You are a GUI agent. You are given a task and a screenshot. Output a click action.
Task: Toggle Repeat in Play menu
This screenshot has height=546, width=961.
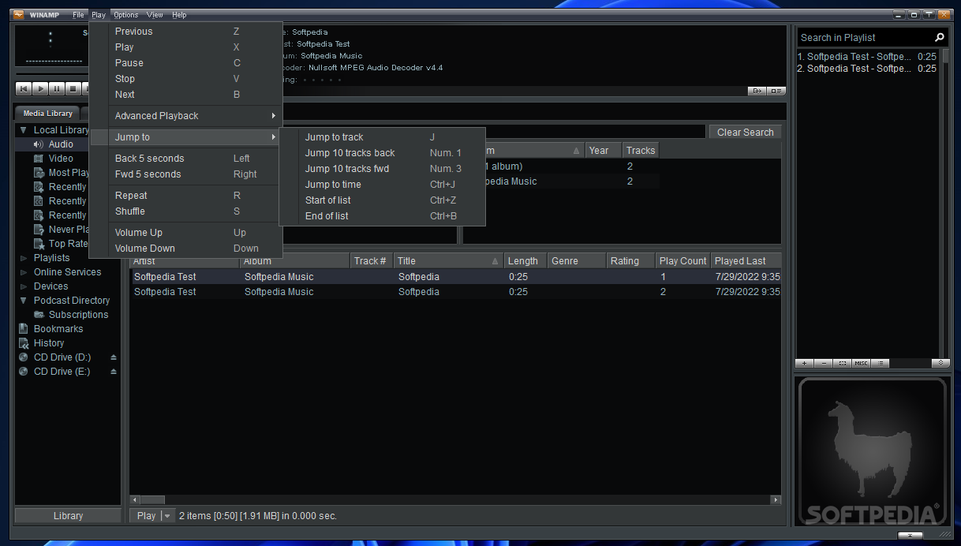186,196
